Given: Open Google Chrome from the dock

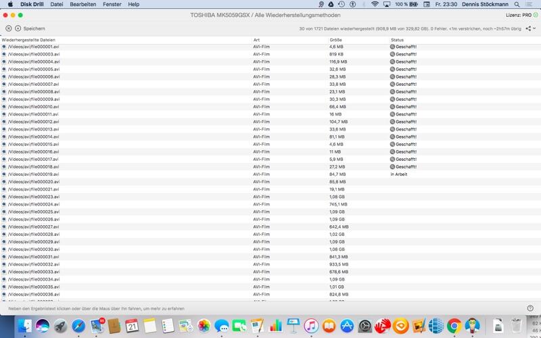Looking at the screenshot, I should tap(454, 327).
